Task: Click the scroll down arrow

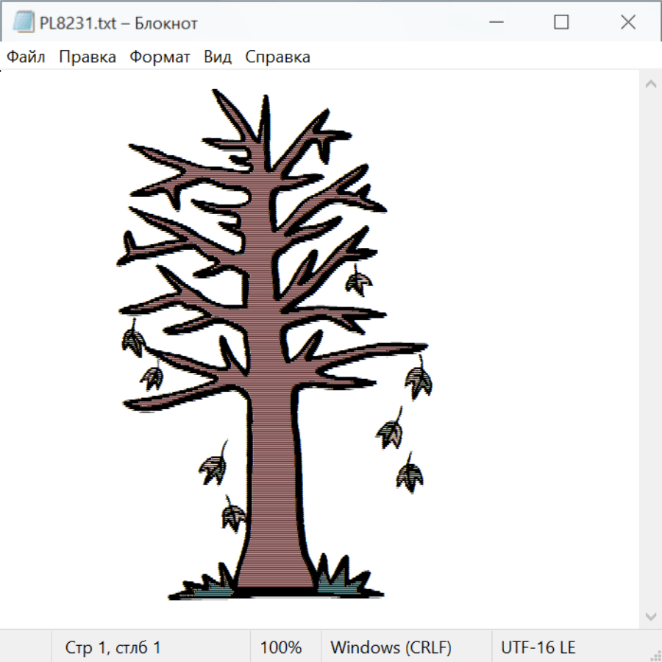Action: point(650,615)
